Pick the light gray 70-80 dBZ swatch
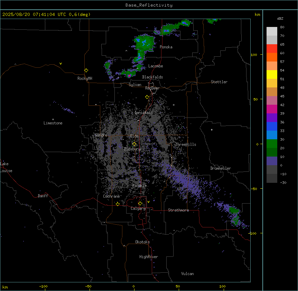 272,31
